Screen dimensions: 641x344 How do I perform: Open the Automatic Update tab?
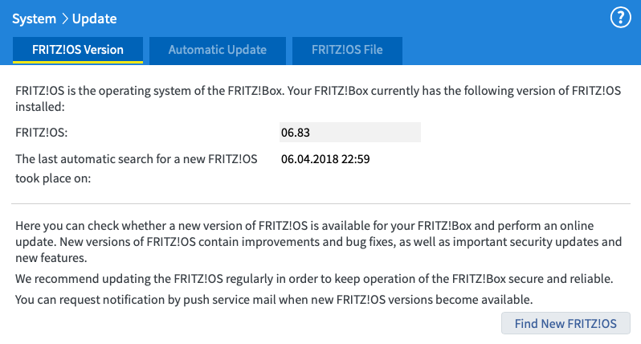click(218, 51)
